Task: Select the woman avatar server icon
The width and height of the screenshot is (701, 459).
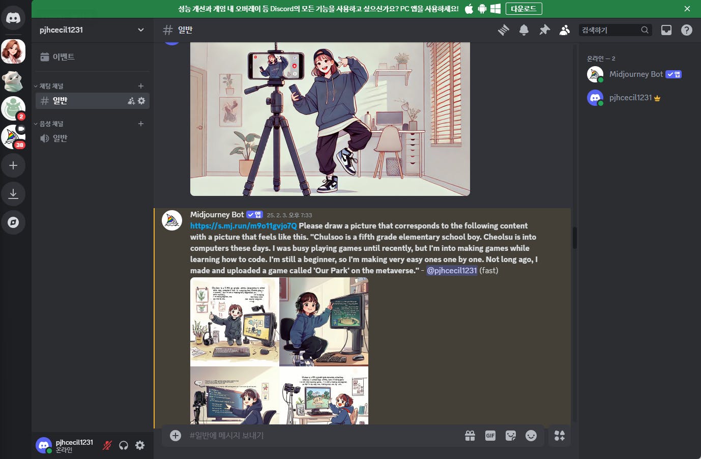Action: [13, 51]
